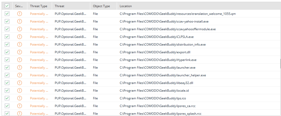
Task: Uncheck the locale.id row checkbox
Action: 7,90
